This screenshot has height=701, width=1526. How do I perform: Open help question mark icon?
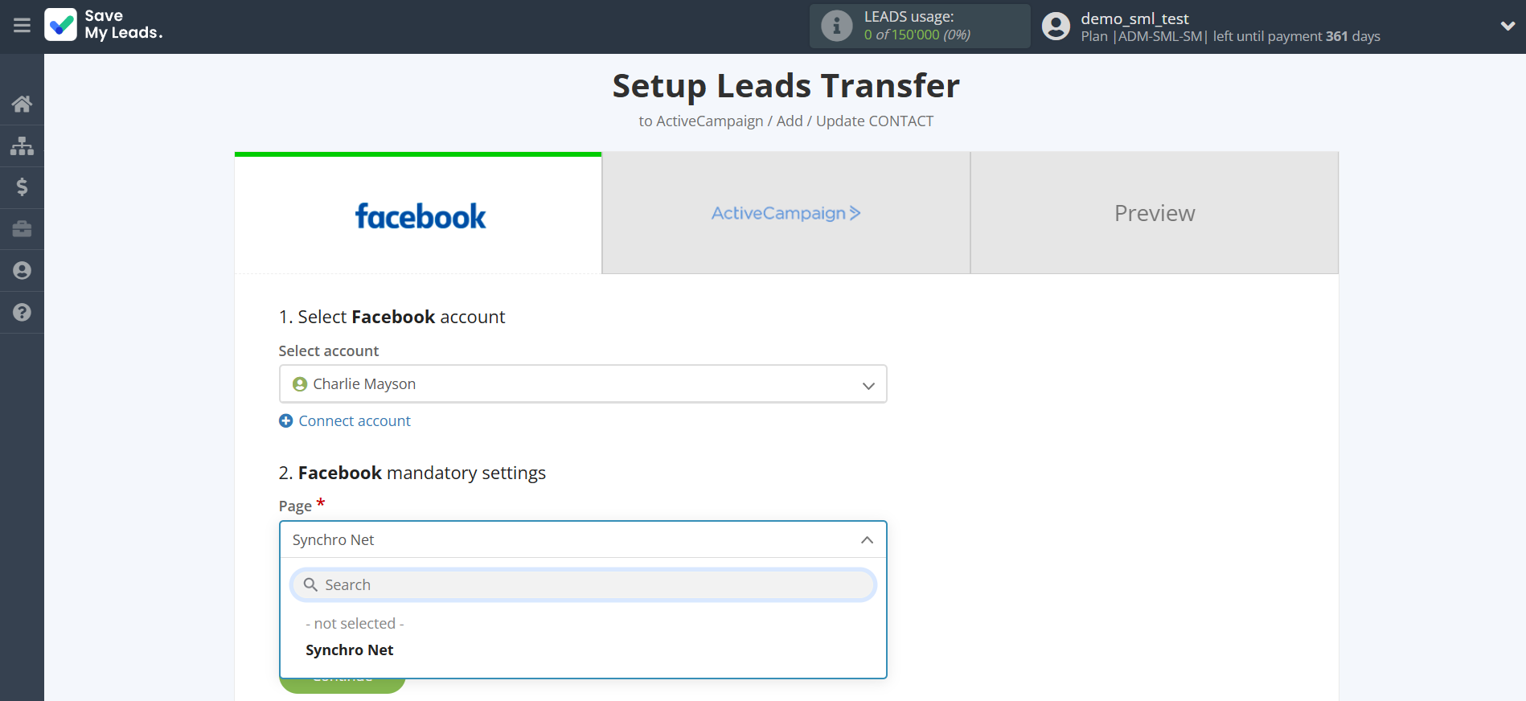point(22,313)
